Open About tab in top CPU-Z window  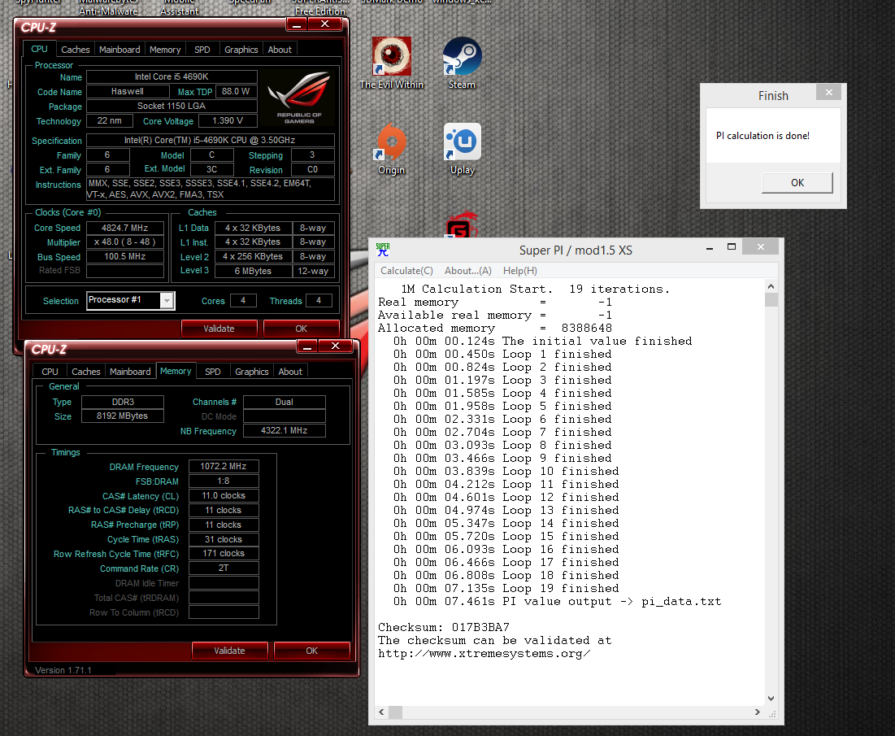coord(280,50)
